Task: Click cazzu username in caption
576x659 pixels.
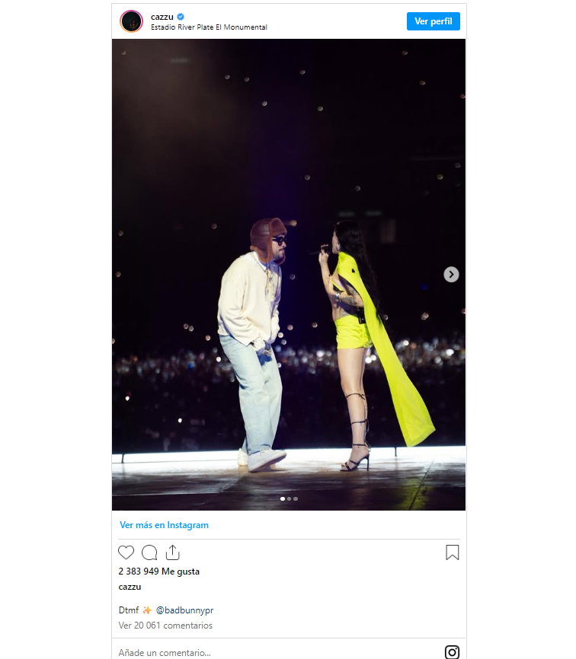Action: pos(130,587)
